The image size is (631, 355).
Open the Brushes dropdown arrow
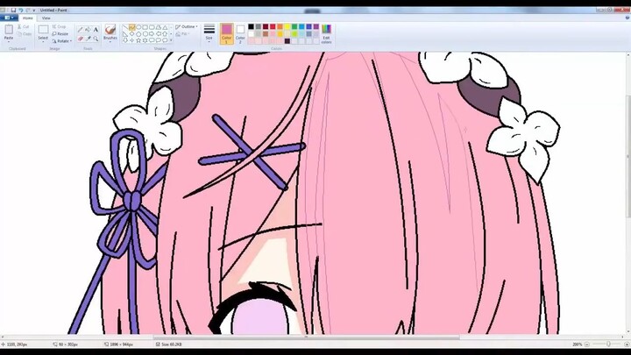110,42
